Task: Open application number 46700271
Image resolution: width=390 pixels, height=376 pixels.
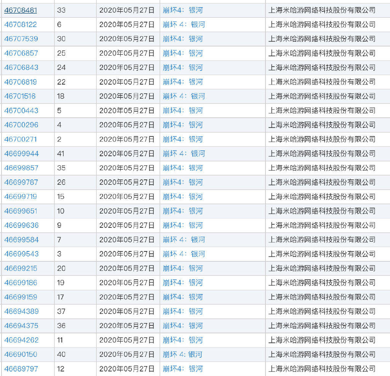Action: [21, 139]
